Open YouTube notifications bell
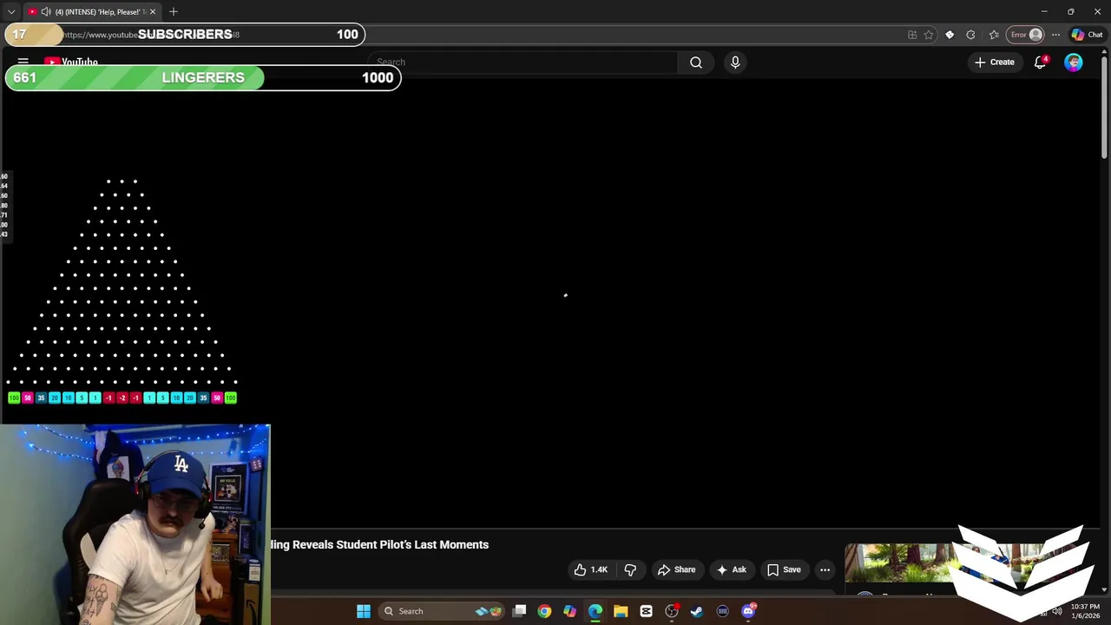The height and width of the screenshot is (625, 1111). pos(1040,62)
